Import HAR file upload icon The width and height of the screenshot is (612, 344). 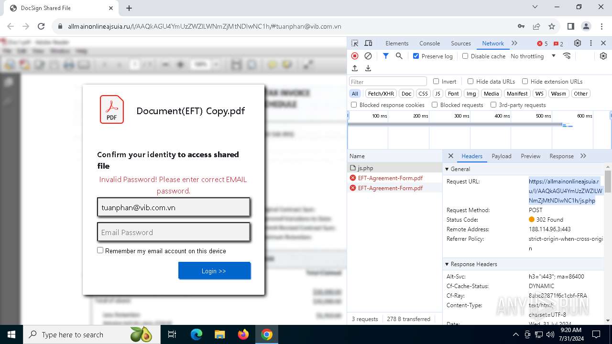point(355,68)
